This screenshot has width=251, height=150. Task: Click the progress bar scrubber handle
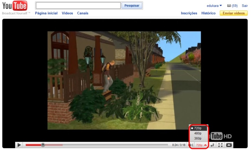point(43,145)
